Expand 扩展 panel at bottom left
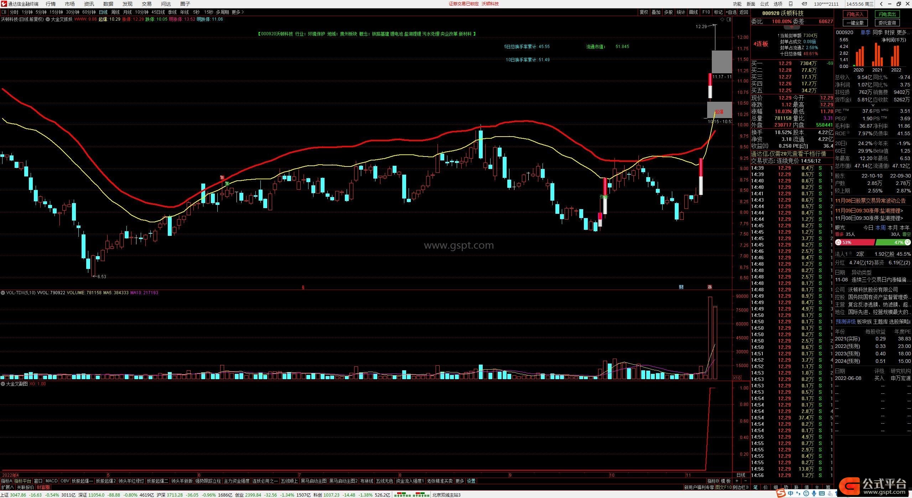This screenshot has width=912, height=498. coord(7,487)
